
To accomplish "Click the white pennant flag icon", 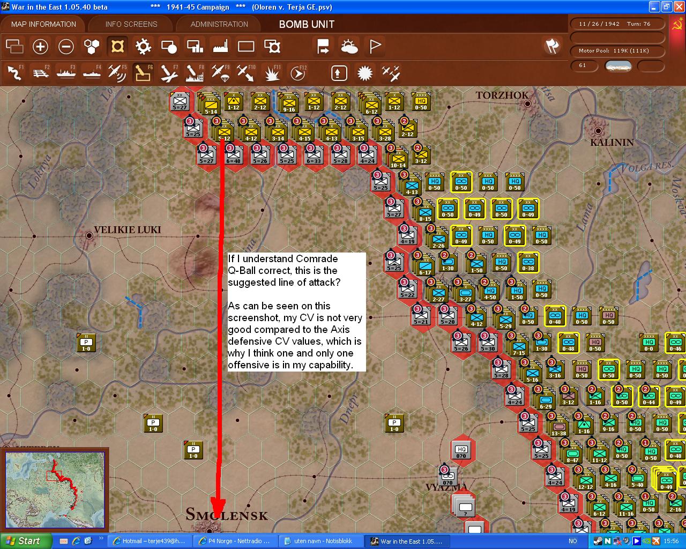I will [375, 47].
